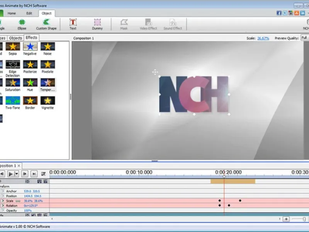Open the Edit ribbon tab
The height and width of the screenshot is (232, 309).
click(x=29, y=13)
